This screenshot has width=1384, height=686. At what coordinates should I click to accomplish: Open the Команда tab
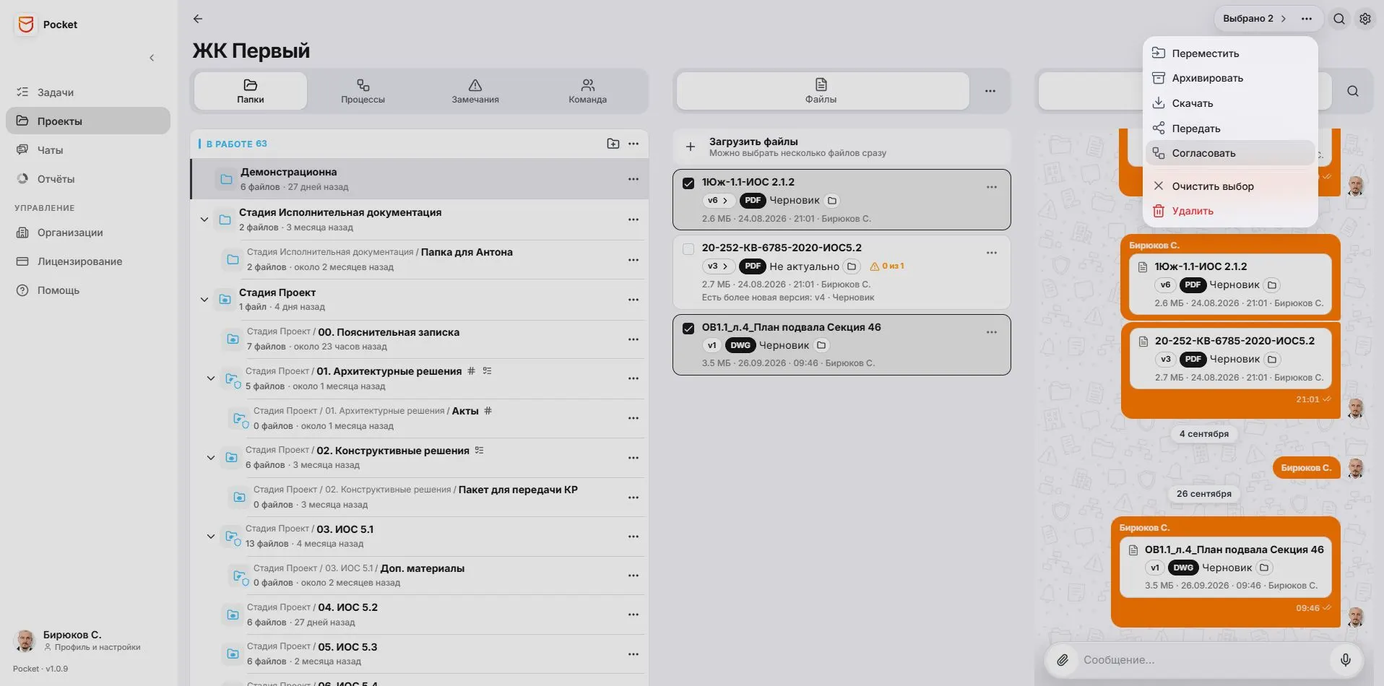coord(587,91)
